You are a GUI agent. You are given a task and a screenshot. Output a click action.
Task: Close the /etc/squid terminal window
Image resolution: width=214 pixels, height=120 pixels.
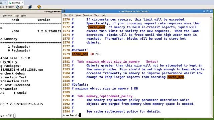(211, 11)
